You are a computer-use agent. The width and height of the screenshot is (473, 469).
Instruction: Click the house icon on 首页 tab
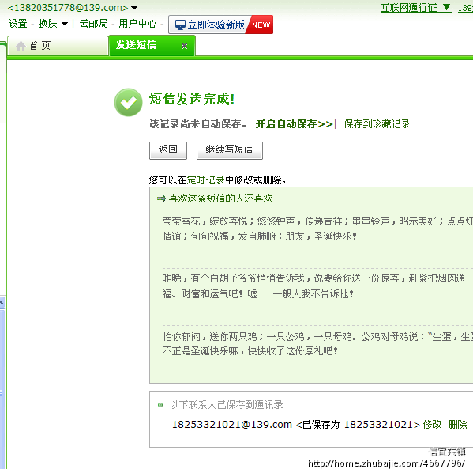point(21,46)
